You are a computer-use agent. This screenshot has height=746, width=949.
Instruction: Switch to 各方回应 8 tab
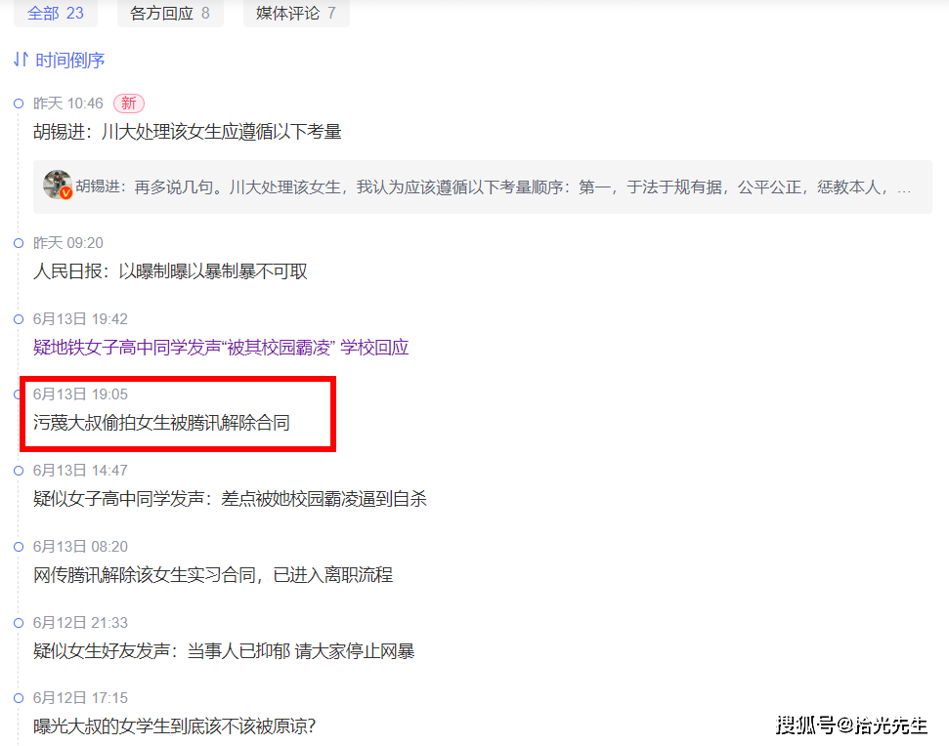tap(170, 13)
